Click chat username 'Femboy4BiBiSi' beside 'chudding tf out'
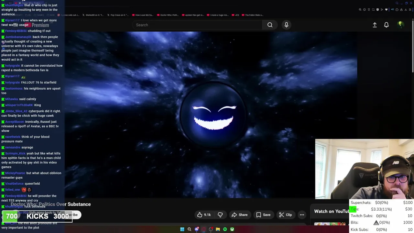The image size is (414, 233). pos(16,31)
